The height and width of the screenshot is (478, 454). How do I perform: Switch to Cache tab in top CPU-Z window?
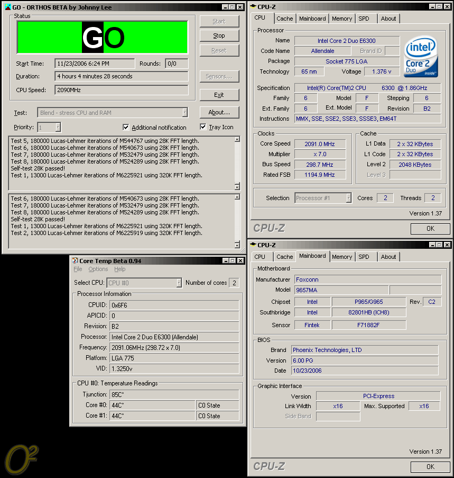coord(284,19)
